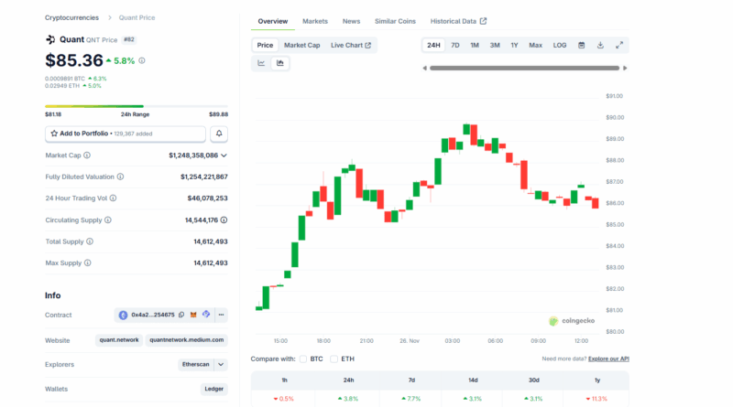Open more contract options menu
This screenshot has height=407, width=733.
[x=221, y=315]
